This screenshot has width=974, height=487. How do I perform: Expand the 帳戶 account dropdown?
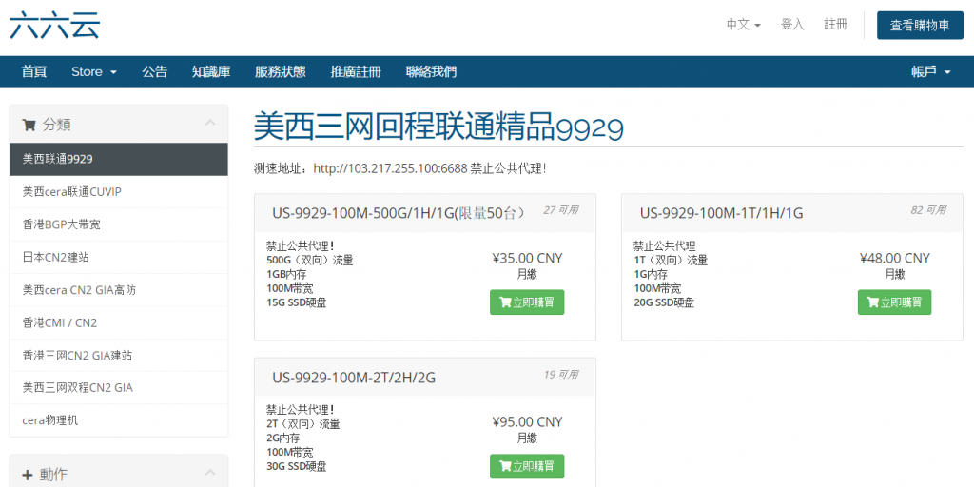pyautogui.click(x=931, y=71)
